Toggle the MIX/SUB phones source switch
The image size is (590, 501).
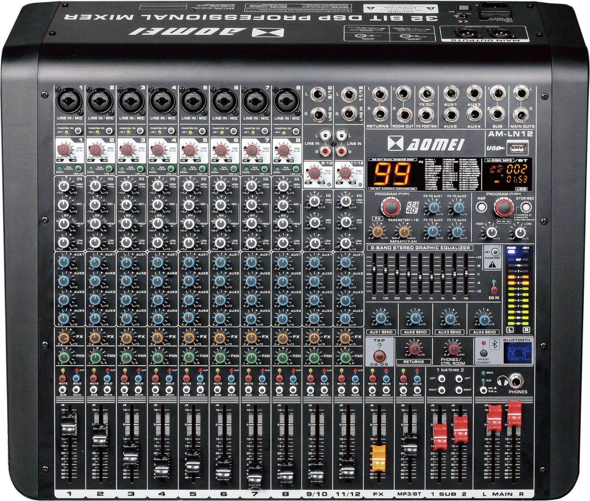coord(483,389)
